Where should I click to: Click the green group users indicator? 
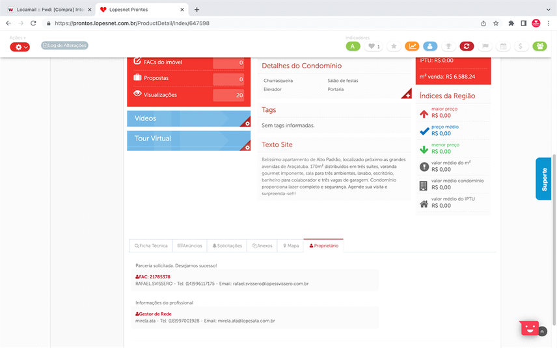(539, 46)
